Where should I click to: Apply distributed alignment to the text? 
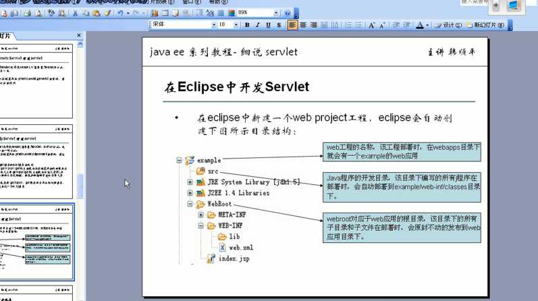pyautogui.click(x=324, y=25)
